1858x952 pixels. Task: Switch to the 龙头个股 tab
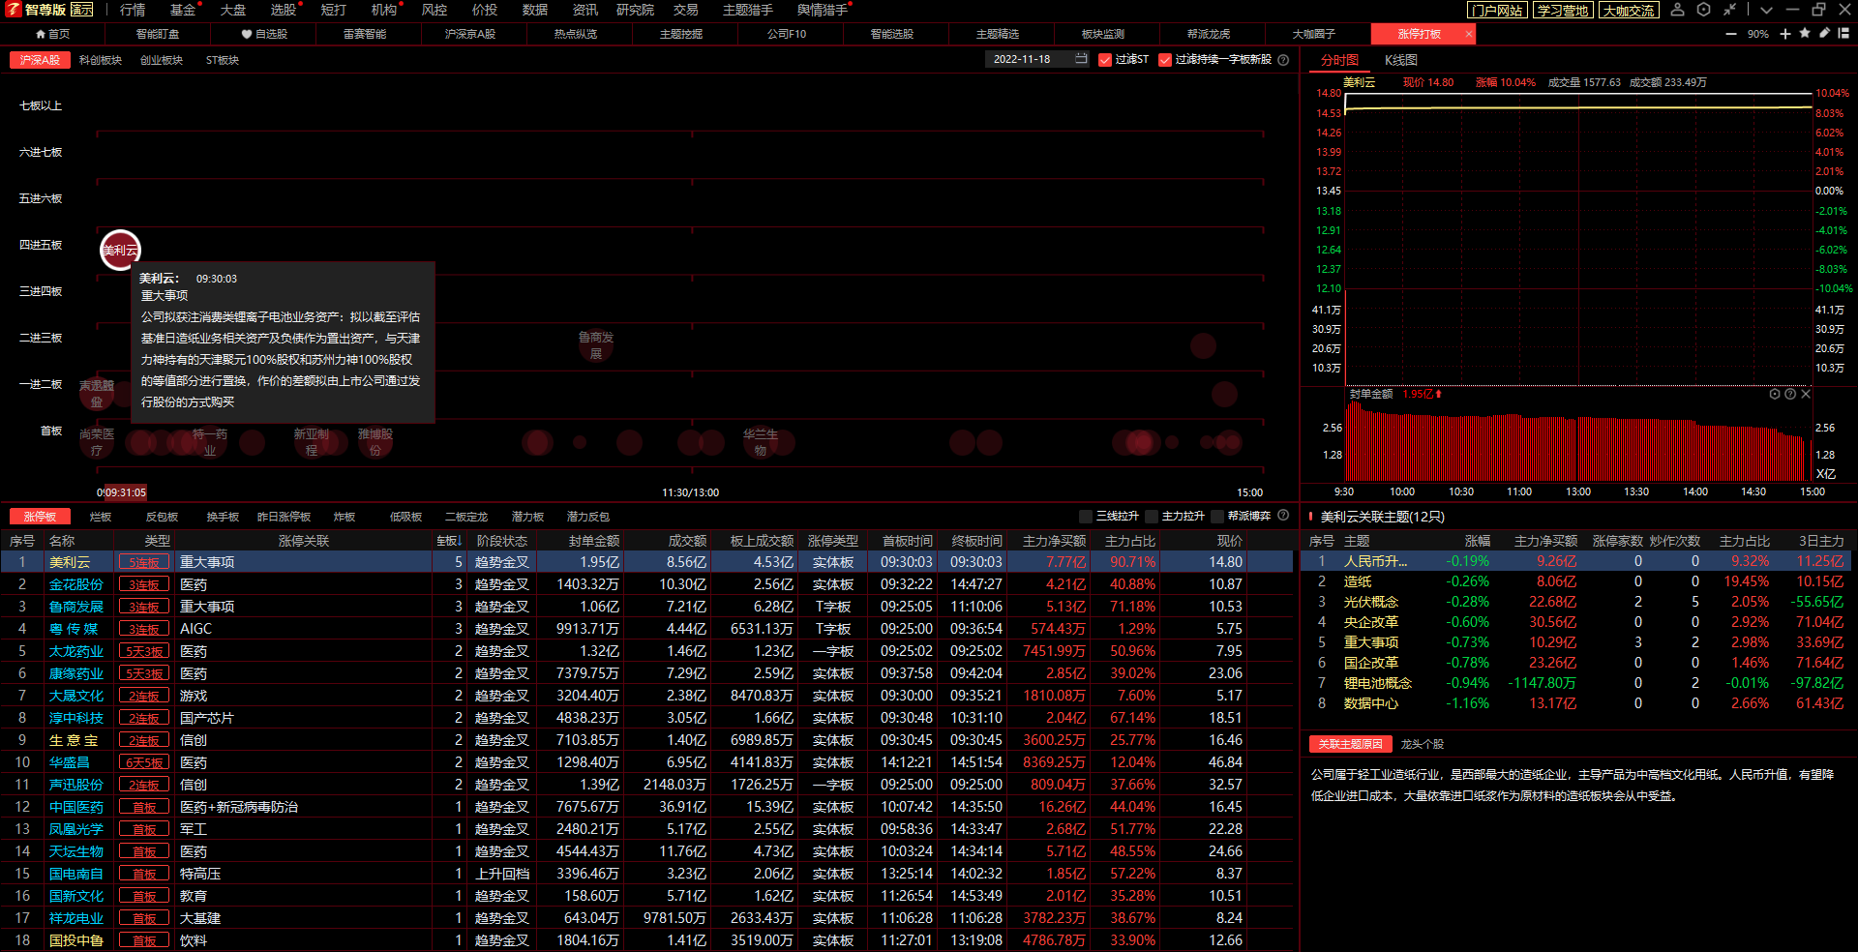(x=1423, y=744)
